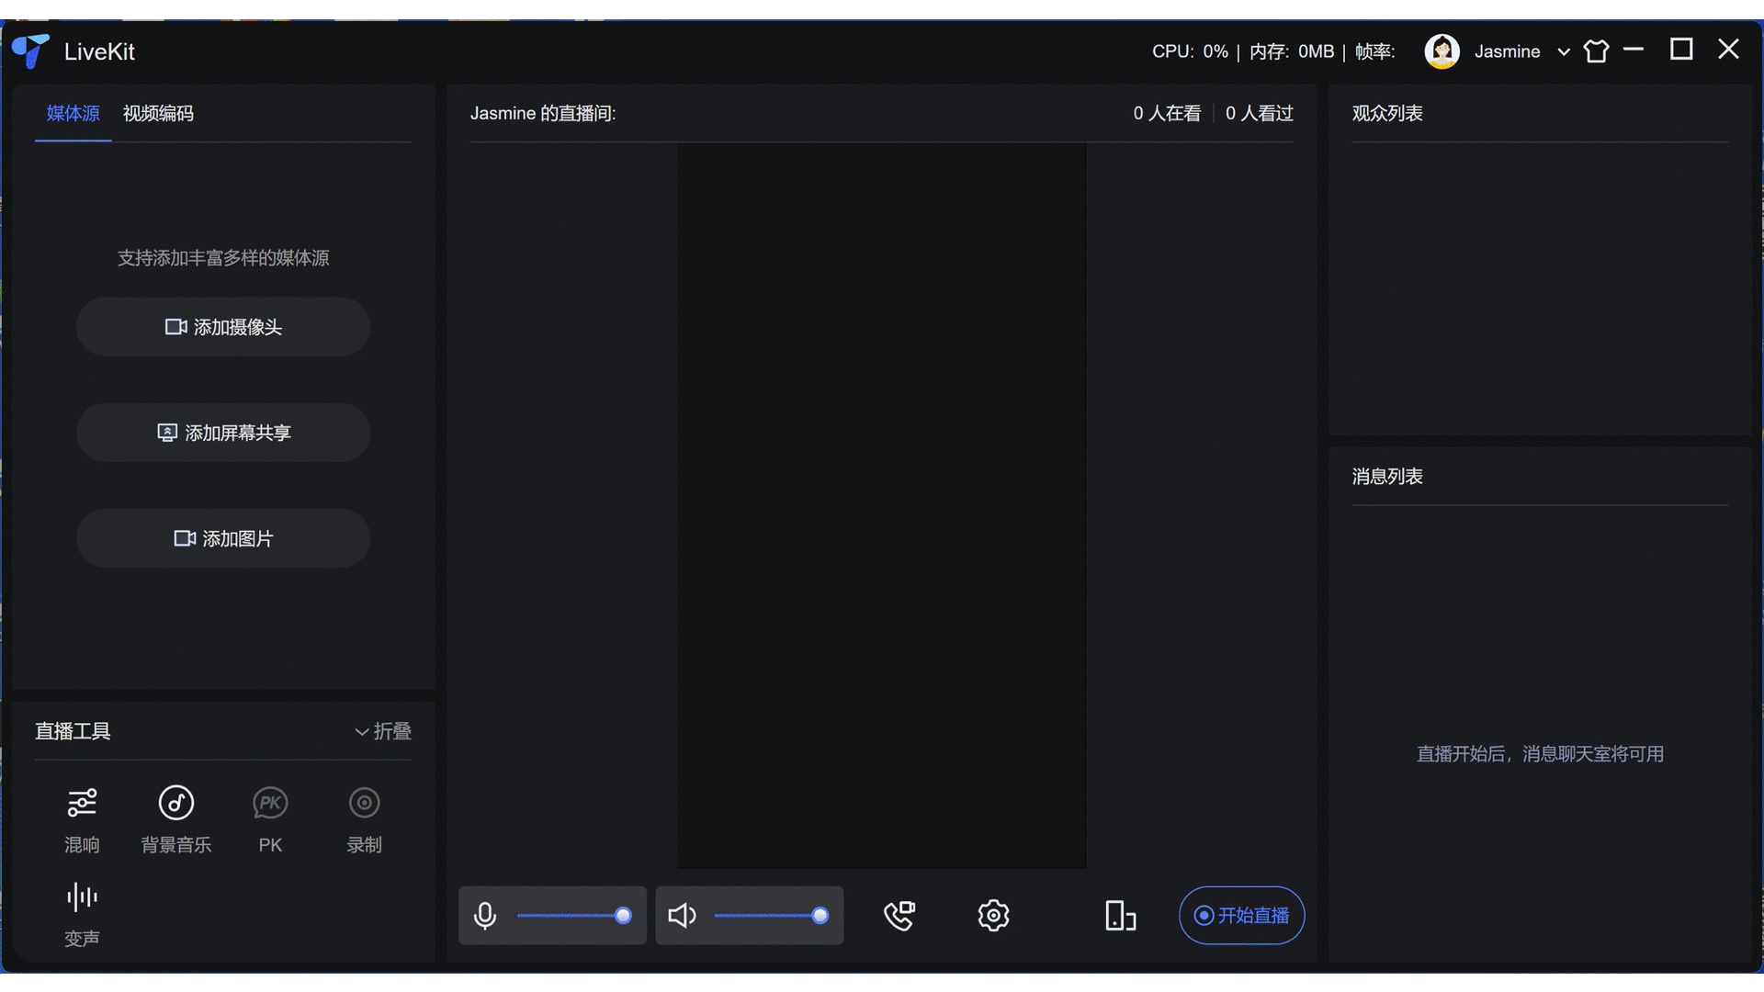Click the 添加摄像头 button
The height and width of the screenshot is (992, 1764).
pos(223,327)
